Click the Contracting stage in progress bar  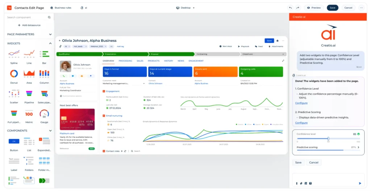(x=217, y=54)
